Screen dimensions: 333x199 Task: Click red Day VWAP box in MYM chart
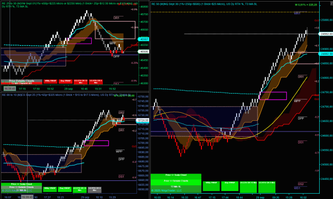pos(66,81)
